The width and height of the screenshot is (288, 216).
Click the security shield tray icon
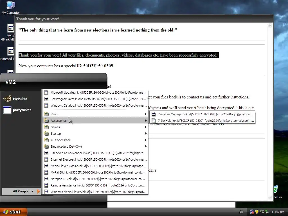click(257, 212)
